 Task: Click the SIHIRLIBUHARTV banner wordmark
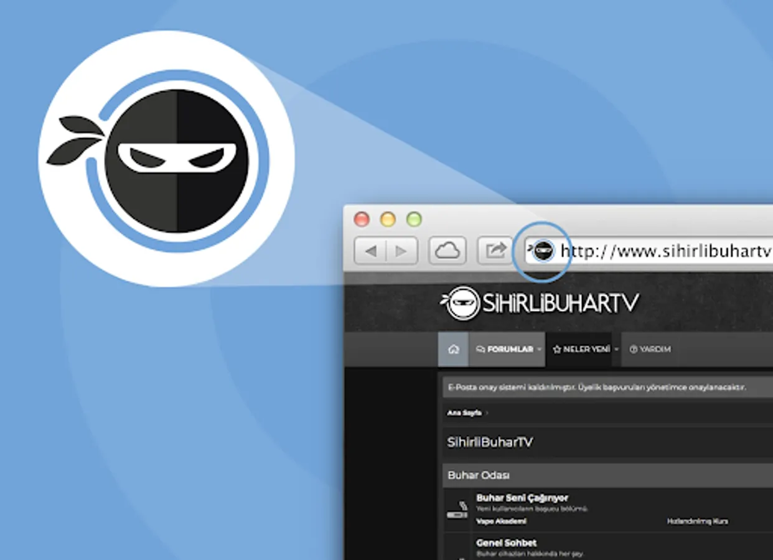point(560,304)
